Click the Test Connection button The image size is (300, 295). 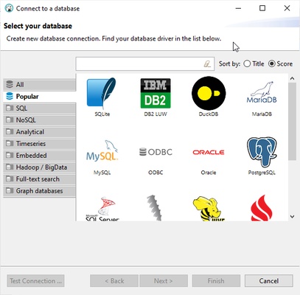(35, 281)
